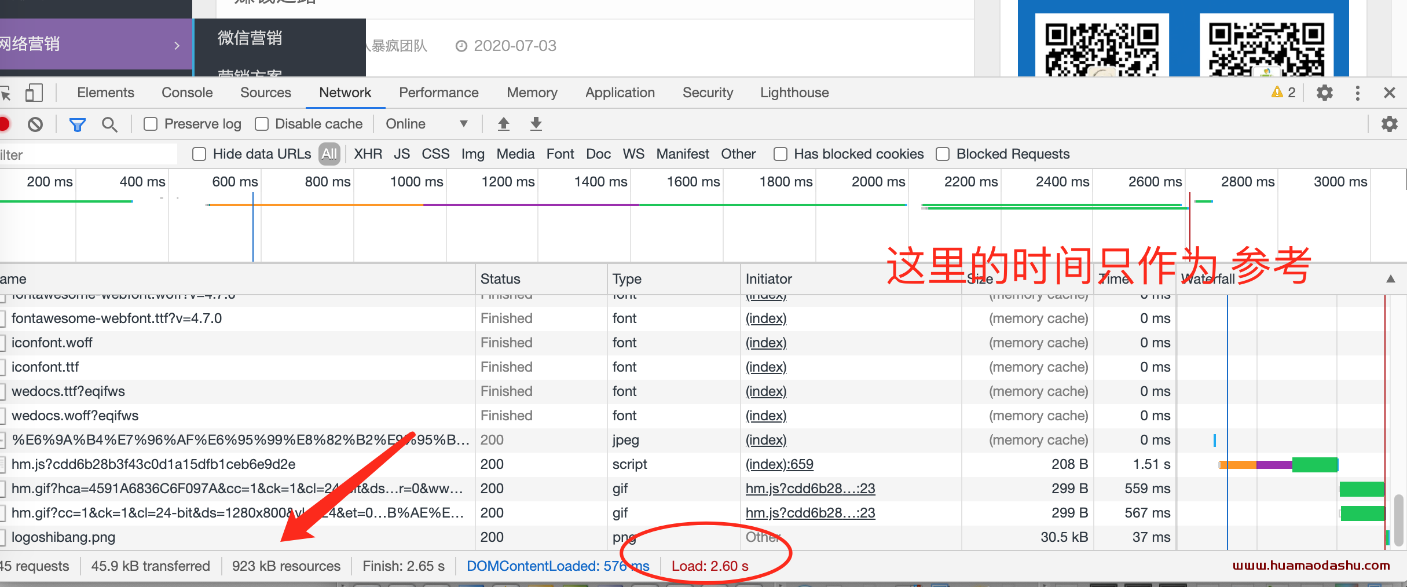1407x587 pixels.
Task: Click the export HAR download arrow
Action: (x=536, y=124)
